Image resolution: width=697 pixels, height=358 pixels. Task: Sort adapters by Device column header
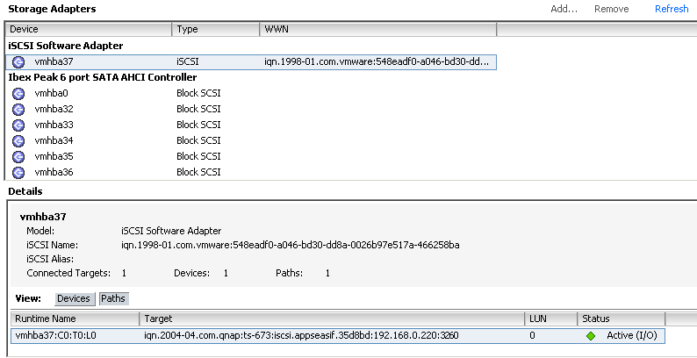[x=89, y=30]
